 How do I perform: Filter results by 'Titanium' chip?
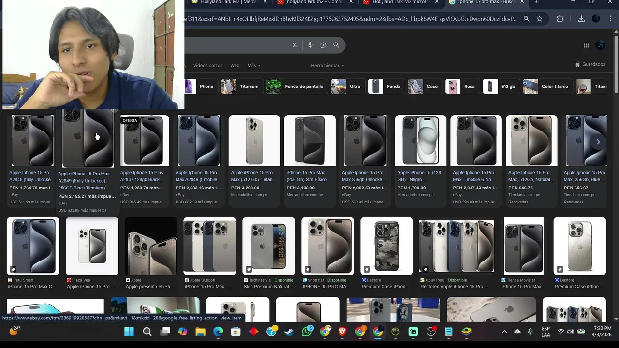[x=241, y=87]
